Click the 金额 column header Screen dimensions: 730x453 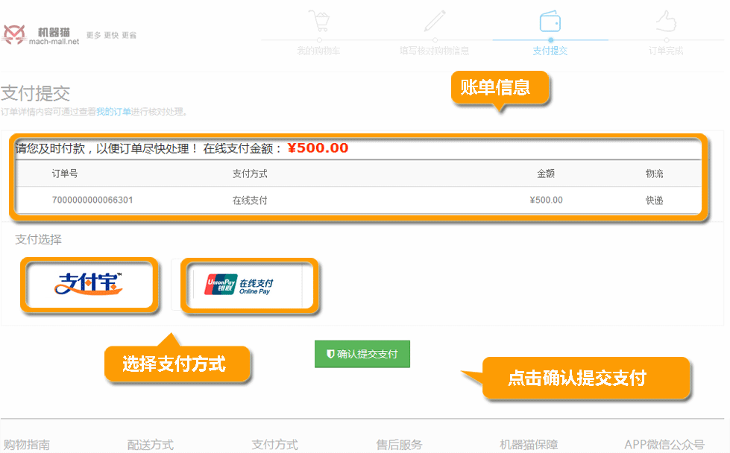[546, 174]
